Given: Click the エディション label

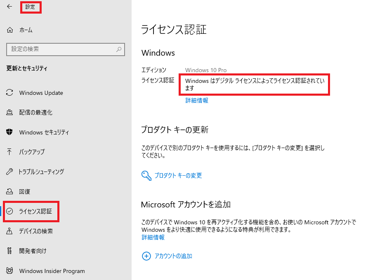Looking at the screenshot, I should tap(154, 70).
